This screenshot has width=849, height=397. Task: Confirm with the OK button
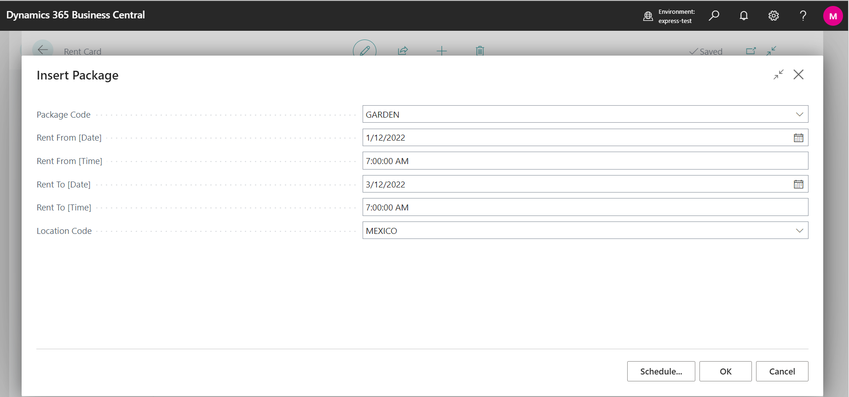click(x=725, y=371)
